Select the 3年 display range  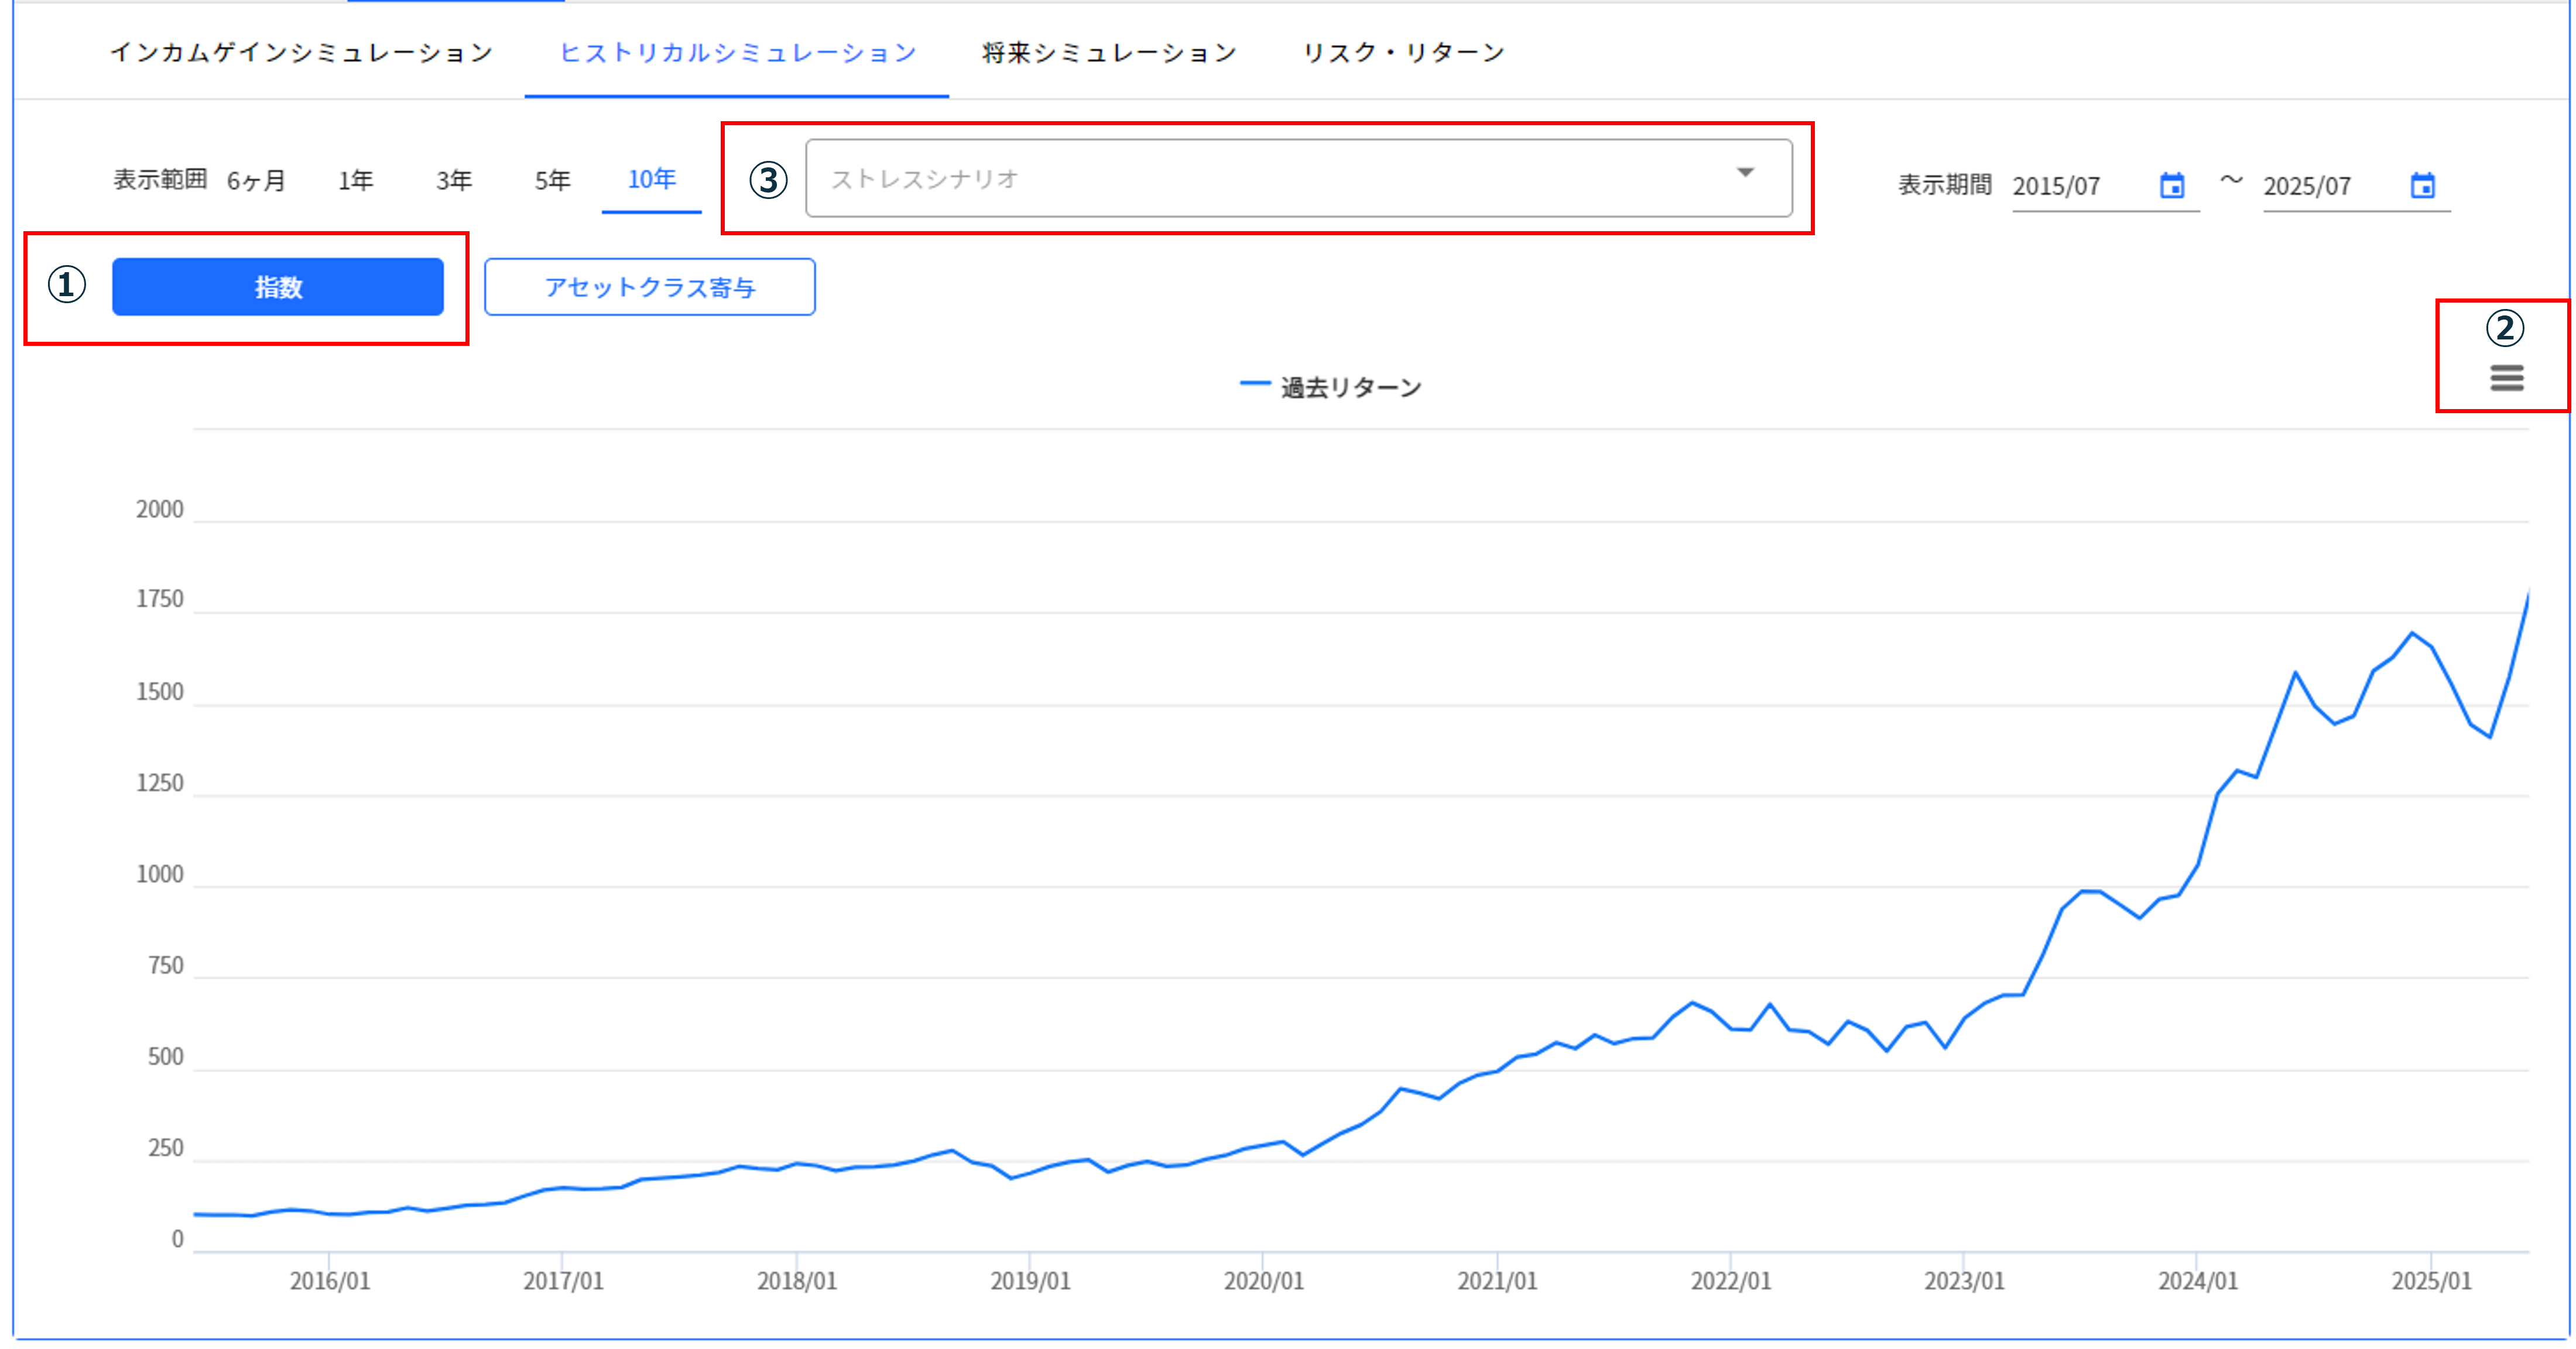(x=453, y=181)
